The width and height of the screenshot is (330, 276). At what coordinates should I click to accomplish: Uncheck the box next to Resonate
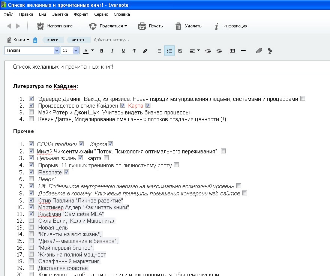tap(31, 172)
